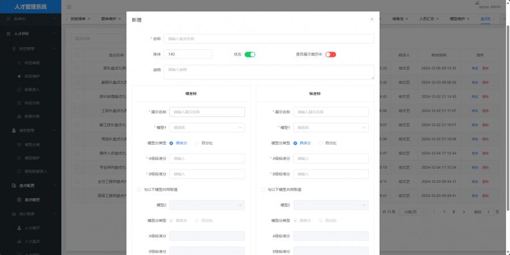Expand the 统计报表 sidebar group chevron
This screenshot has width=510, height=255.
pyautogui.click(x=54, y=214)
